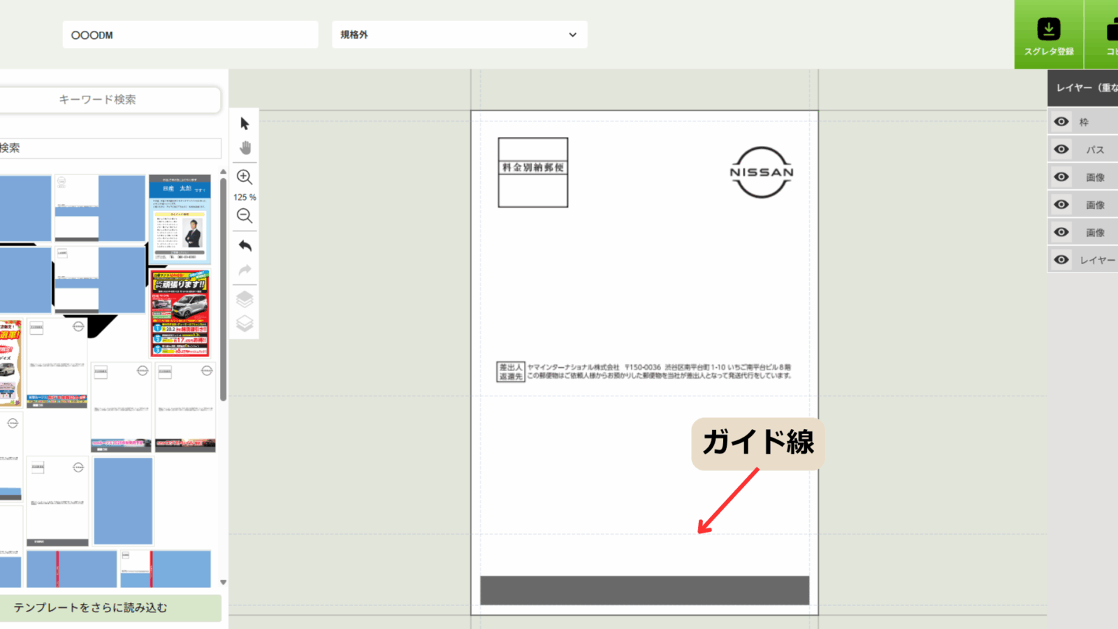Send layer backward with outlined stack icon
This screenshot has height=629, width=1118.
pos(245,324)
